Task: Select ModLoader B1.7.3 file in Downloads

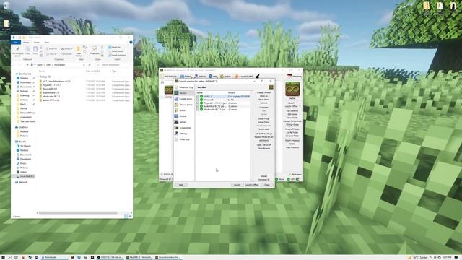Action: pyautogui.click(x=51, y=96)
